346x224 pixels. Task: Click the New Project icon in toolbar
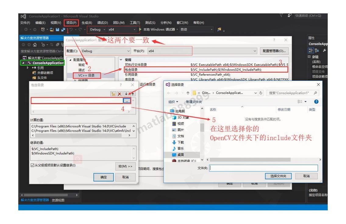pos(43,29)
